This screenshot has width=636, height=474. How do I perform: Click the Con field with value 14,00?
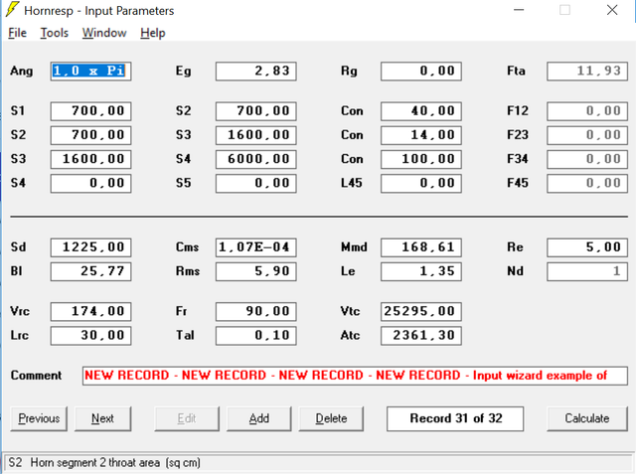[x=421, y=135]
